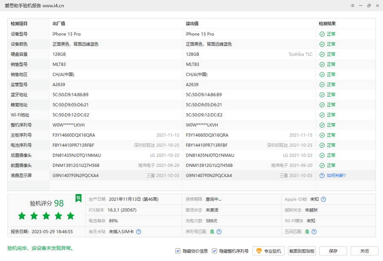383x261 pixels.
Task: Click question icon in 液晶显示屏 row
Action: (x=322, y=175)
